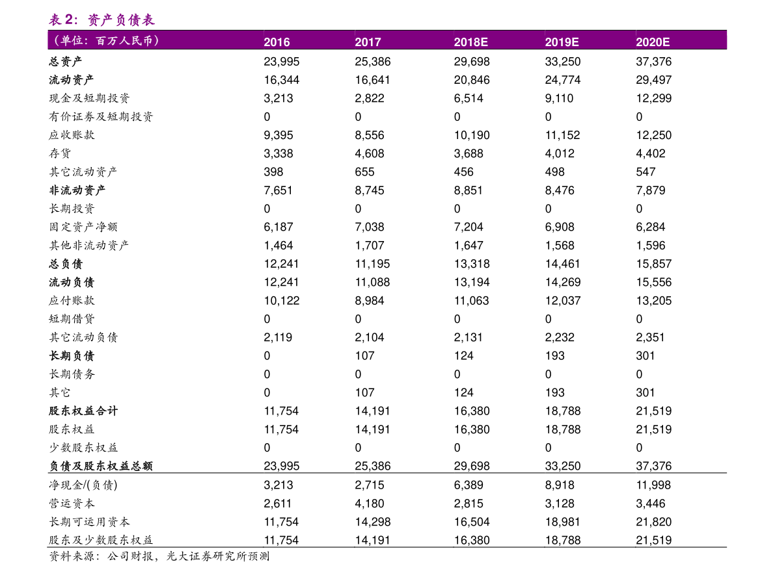Select the 其它流动负债 row label
This screenshot has height=575, width=775.
pyautogui.click(x=83, y=337)
